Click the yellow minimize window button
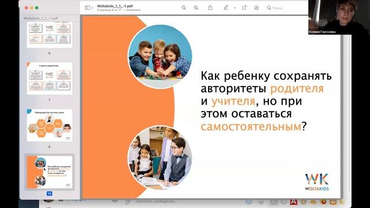This screenshot has width=370, height=208. [x=31, y=8]
